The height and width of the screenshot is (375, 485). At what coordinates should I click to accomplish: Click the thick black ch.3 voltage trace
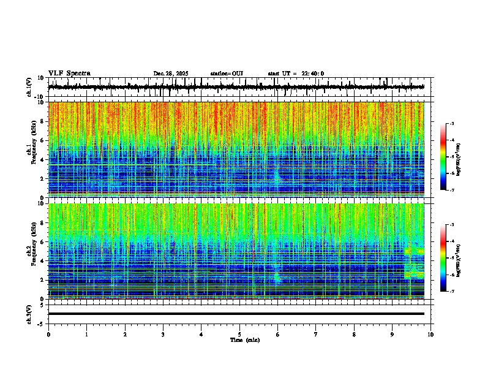coord(236,314)
